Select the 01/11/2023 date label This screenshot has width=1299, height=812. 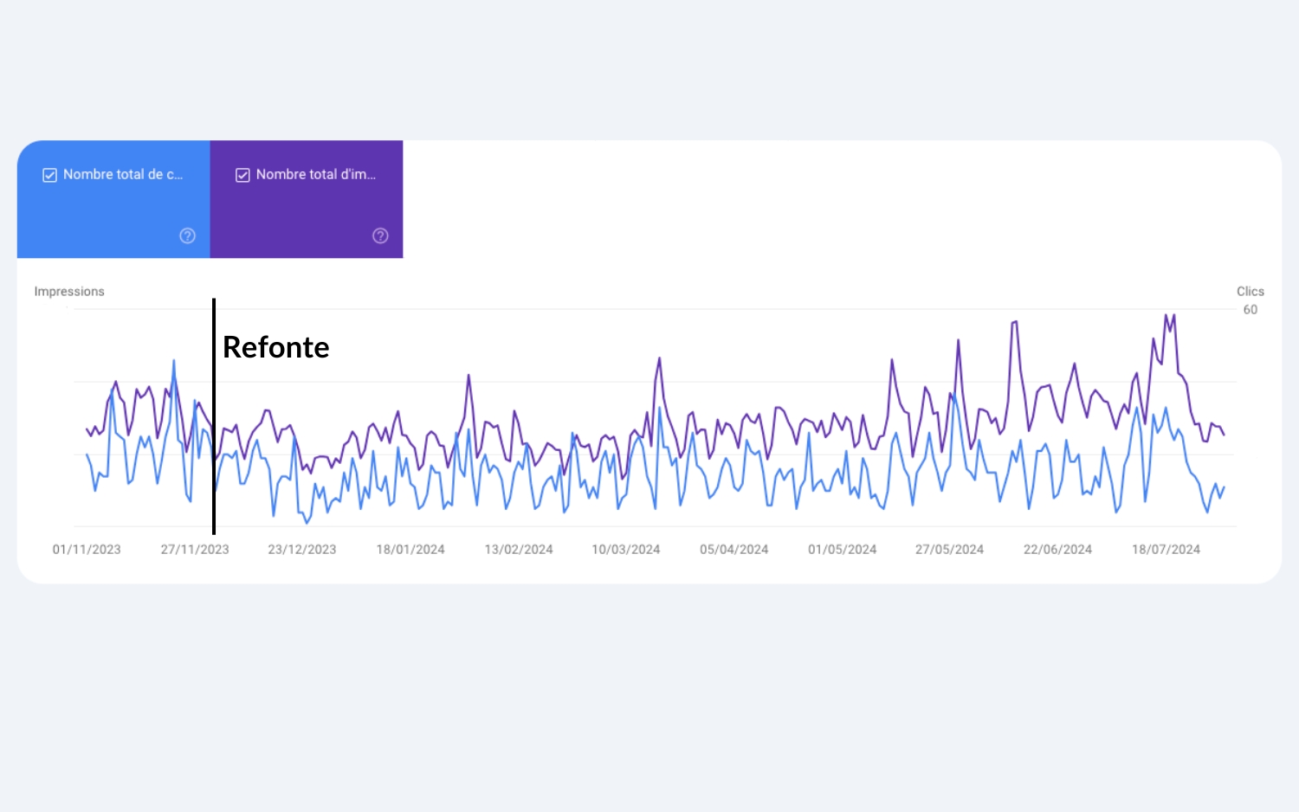[87, 550]
